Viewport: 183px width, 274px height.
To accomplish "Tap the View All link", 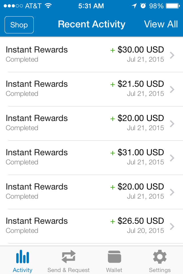I will click(x=161, y=24).
